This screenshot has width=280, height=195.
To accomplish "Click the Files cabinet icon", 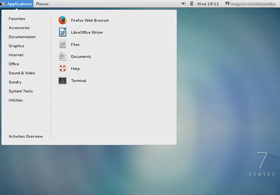I will (62, 44).
